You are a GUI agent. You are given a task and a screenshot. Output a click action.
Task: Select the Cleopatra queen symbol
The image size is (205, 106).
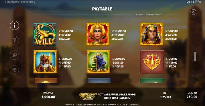coord(98,34)
